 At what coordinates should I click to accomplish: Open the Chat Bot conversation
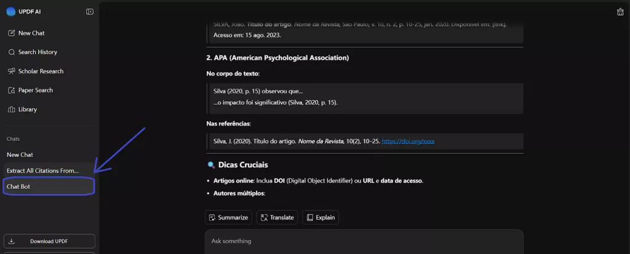click(49, 186)
